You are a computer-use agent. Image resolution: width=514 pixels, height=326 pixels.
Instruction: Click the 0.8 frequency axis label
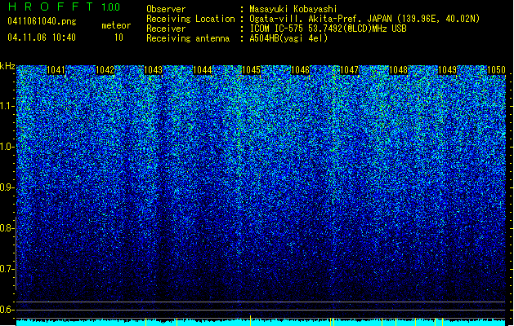[7, 228]
